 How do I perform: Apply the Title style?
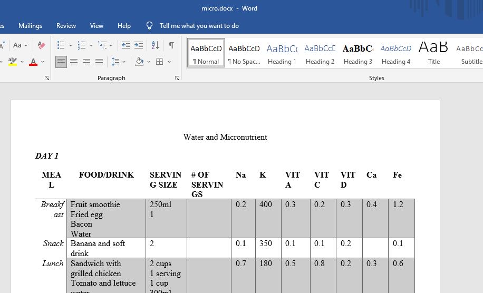[x=434, y=53]
